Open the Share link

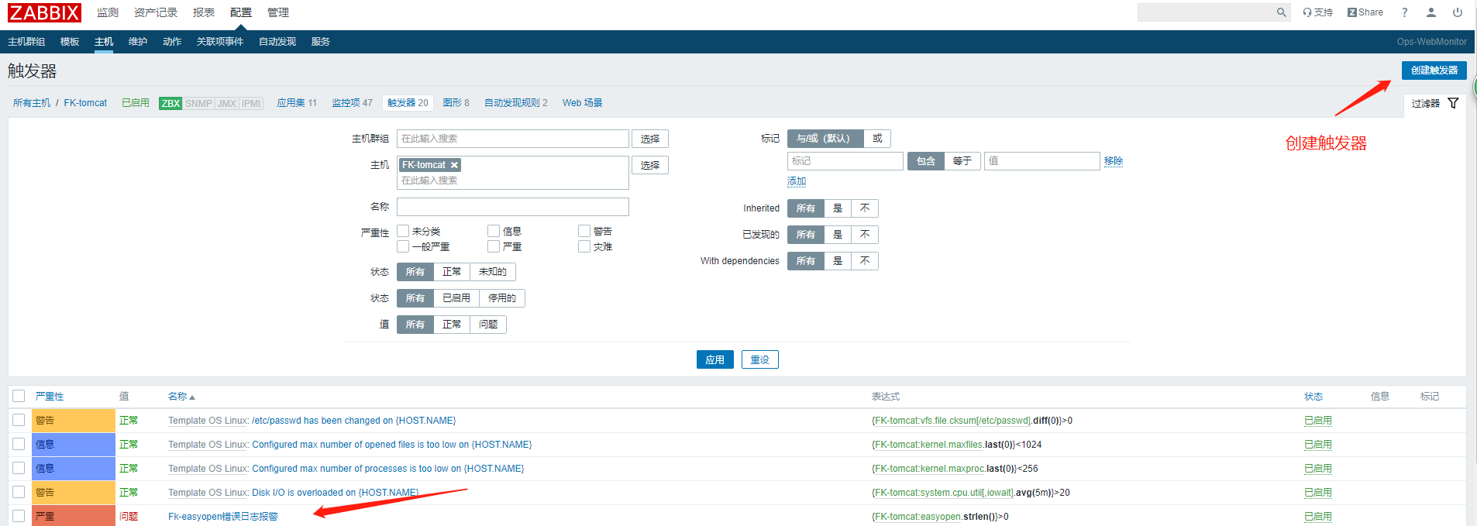tap(1365, 12)
